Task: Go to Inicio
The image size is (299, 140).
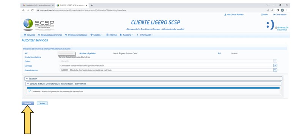Action: pyautogui.click(x=264, y=14)
